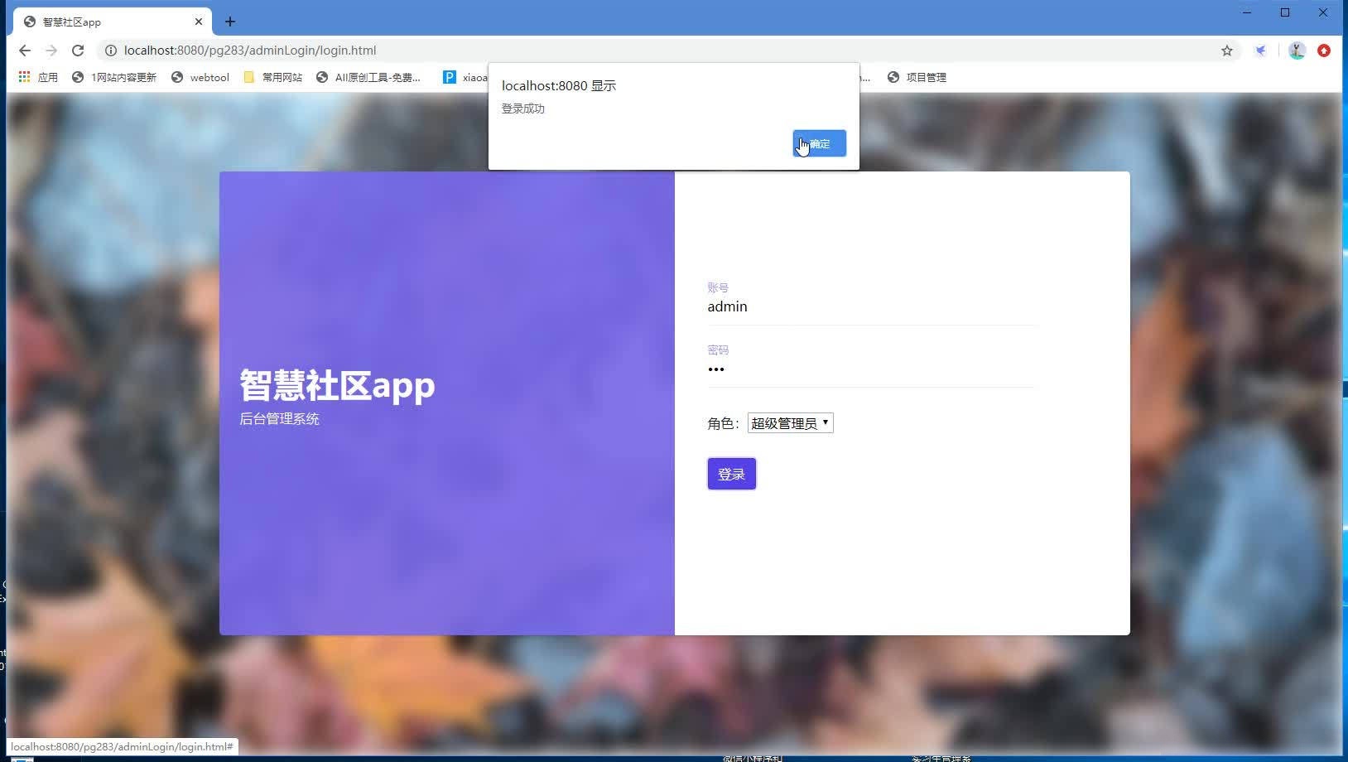
Task: Close the 智慧社区app tab
Action: (199, 22)
